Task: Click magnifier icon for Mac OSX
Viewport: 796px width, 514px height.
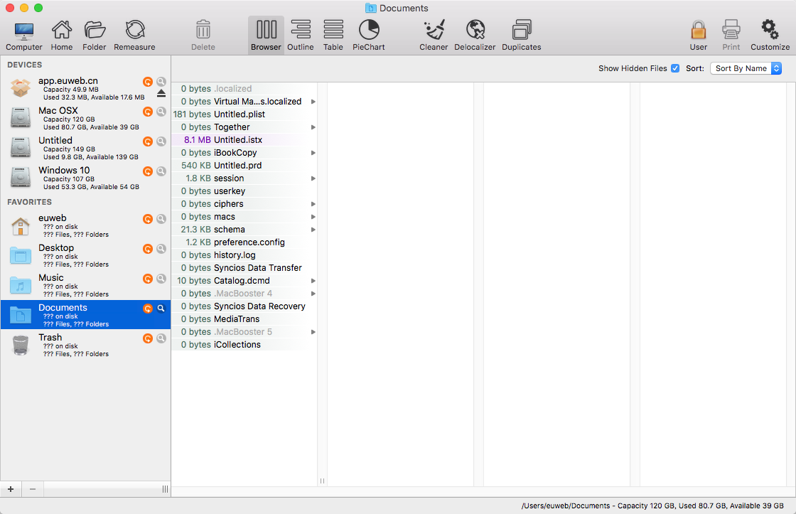Action: [161, 112]
